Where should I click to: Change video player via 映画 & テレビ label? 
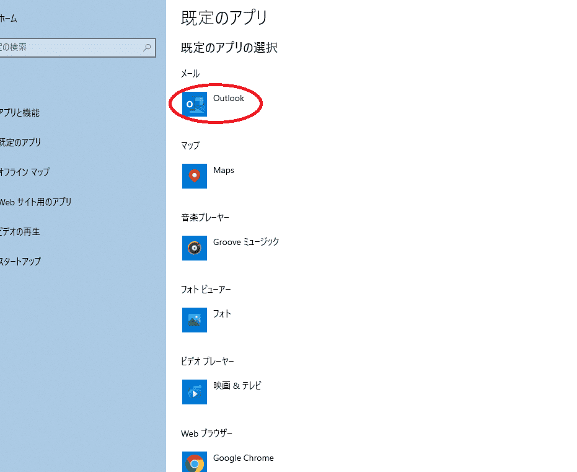237,386
